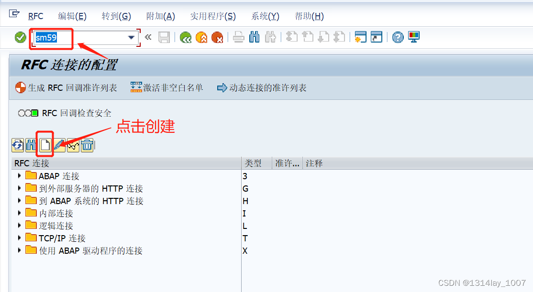Click the Customize Local Layout monitor icon
The width and height of the screenshot is (533, 292).
[x=414, y=37]
